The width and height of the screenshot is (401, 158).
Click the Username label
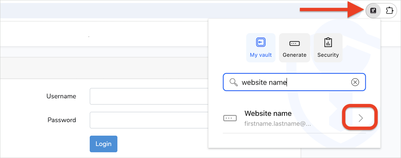[x=61, y=96]
